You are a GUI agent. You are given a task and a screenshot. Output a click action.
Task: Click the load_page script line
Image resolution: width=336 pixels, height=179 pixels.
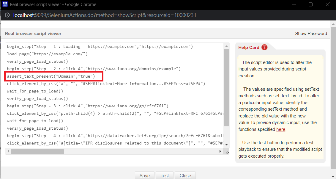tap(47, 54)
